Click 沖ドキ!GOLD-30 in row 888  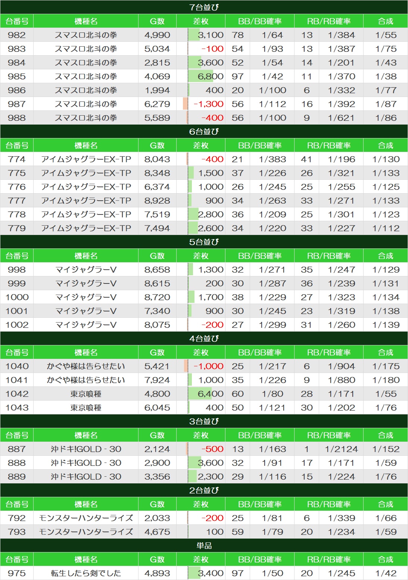coord(86,463)
